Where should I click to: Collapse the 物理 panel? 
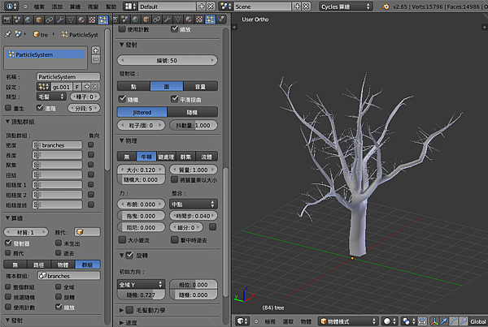click(x=122, y=140)
